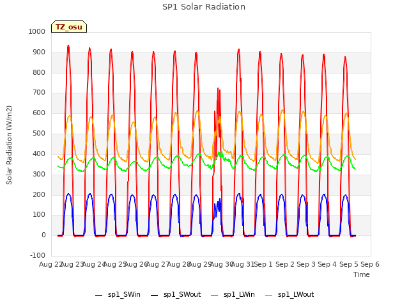
Task: Click the SP1 Solar Radiation chart title
Action: [x=204, y=7]
